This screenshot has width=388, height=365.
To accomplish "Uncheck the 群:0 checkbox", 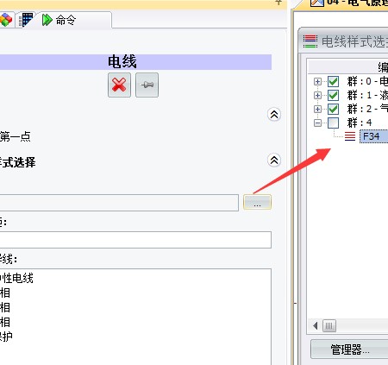I will click(x=333, y=81).
